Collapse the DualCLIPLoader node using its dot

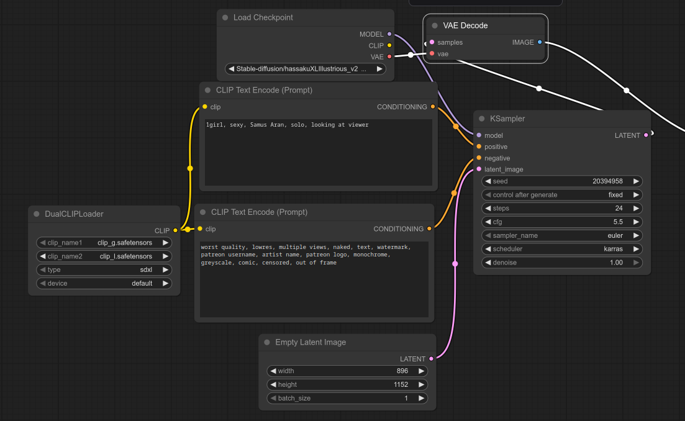click(x=37, y=214)
